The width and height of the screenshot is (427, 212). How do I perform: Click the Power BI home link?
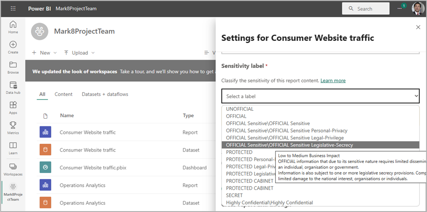coord(39,8)
